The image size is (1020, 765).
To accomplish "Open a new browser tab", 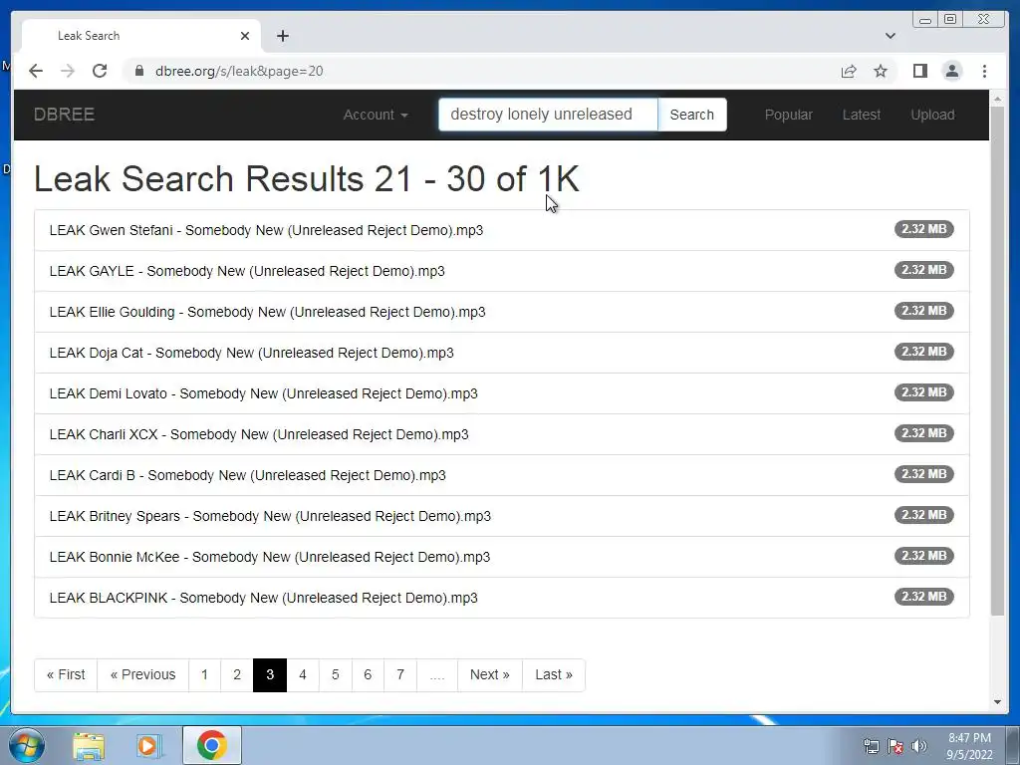I will pyautogui.click(x=282, y=36).
